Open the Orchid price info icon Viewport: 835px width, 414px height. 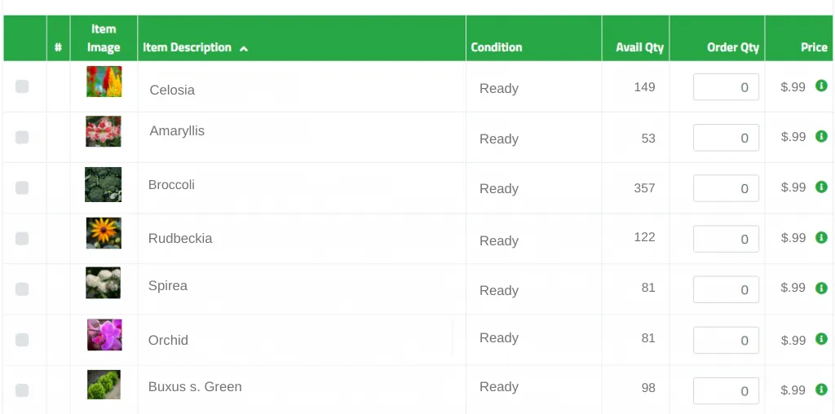point(821,339)
